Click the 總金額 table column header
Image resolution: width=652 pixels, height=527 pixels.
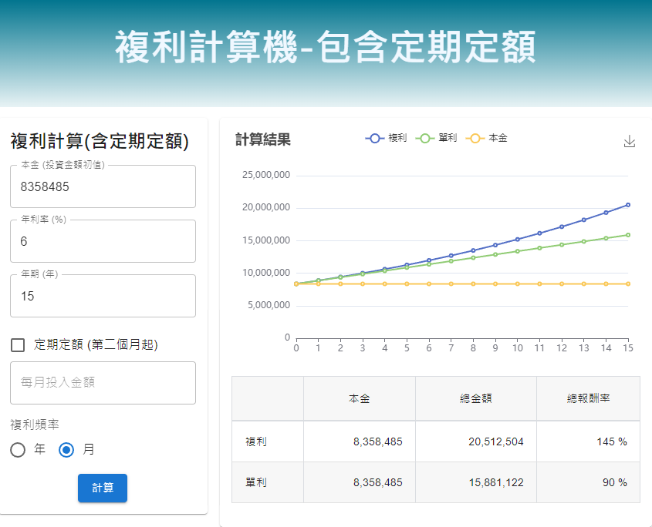pyautogui.click(x=475, y=399)
